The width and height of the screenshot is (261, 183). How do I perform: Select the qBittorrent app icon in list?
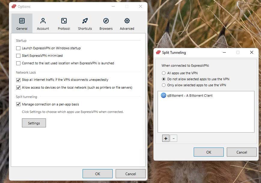163,96
